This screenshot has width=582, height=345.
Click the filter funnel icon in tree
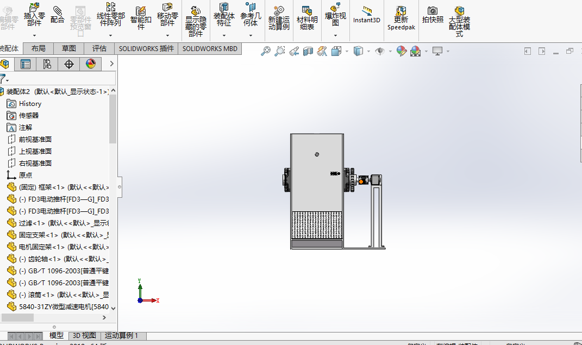[x=3, y=79]
